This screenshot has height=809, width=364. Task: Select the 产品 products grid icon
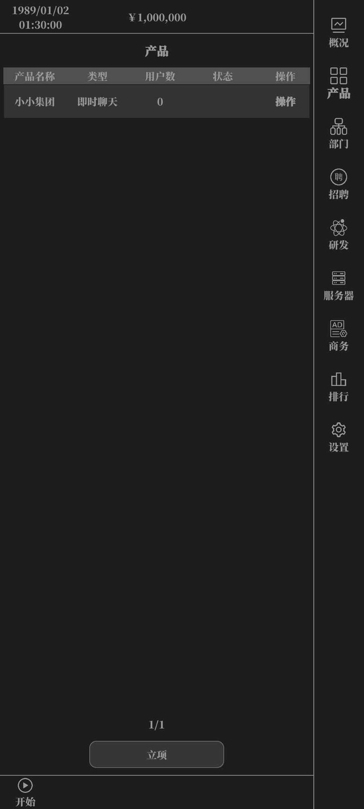pos(338,75)
